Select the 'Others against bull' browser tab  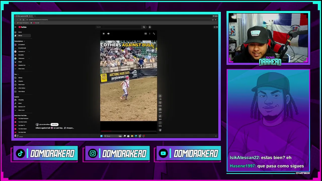(24, 16)
